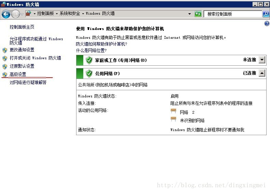Open 什么是网络位置? help link
The width and height of the screenshot is (270, 192).
click(91, 50)
